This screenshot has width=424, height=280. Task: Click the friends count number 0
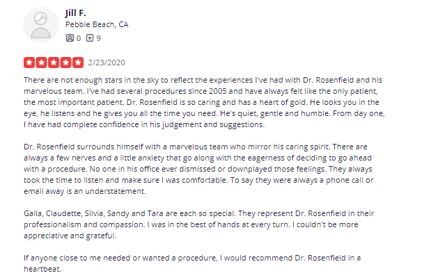79,38
